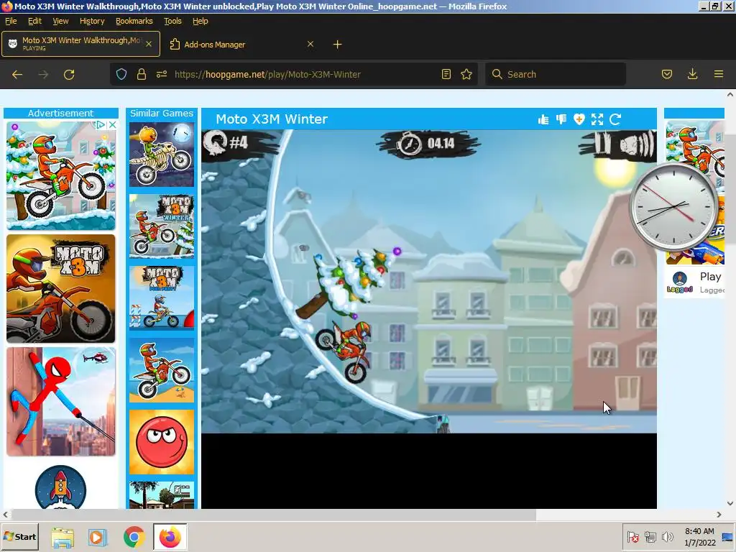Reload the page in Firefox
This screenshot has width=736, height=552.
pos(69,74)
